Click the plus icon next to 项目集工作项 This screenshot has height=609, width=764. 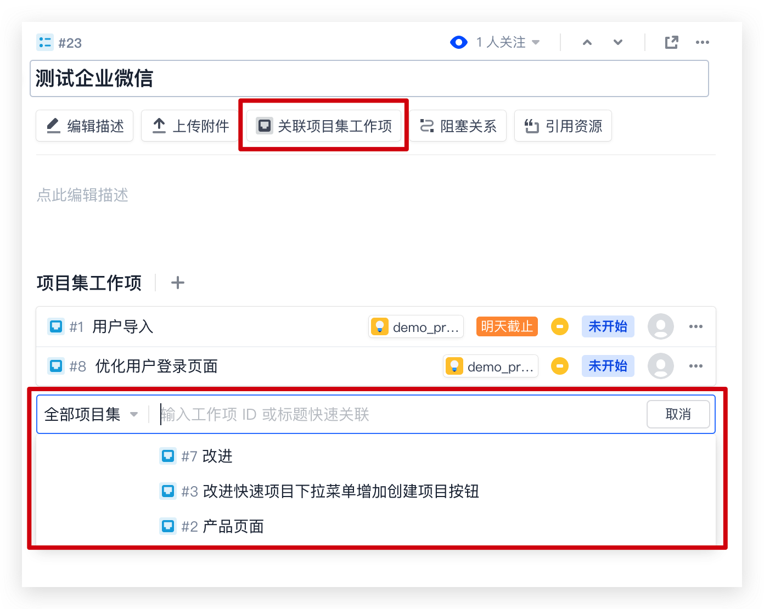click(177, 283)
